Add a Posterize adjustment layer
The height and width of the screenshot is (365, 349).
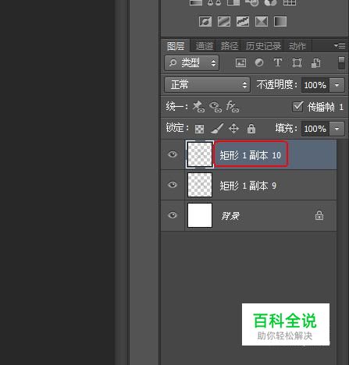pyautogui.click(x=224, y=21)
